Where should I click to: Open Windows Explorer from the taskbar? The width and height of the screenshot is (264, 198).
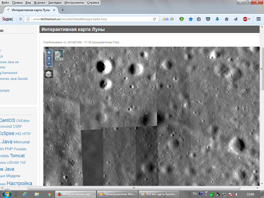point(37,194)
